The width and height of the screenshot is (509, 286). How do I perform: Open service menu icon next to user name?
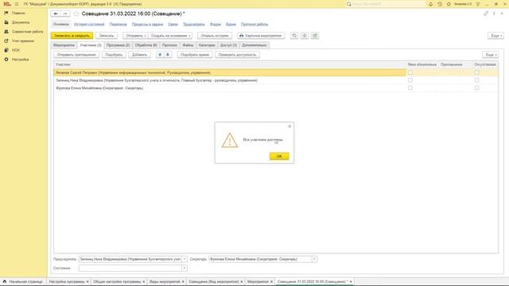[x=478, y=4]
